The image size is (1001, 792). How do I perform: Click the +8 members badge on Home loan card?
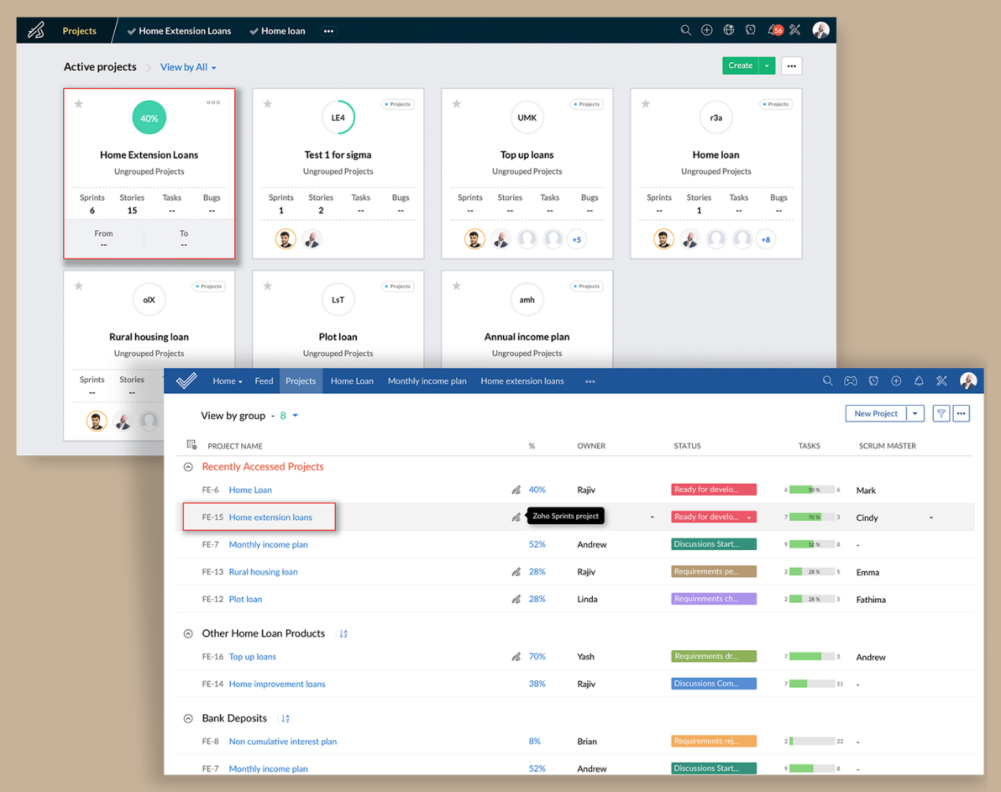coord(765,240)
